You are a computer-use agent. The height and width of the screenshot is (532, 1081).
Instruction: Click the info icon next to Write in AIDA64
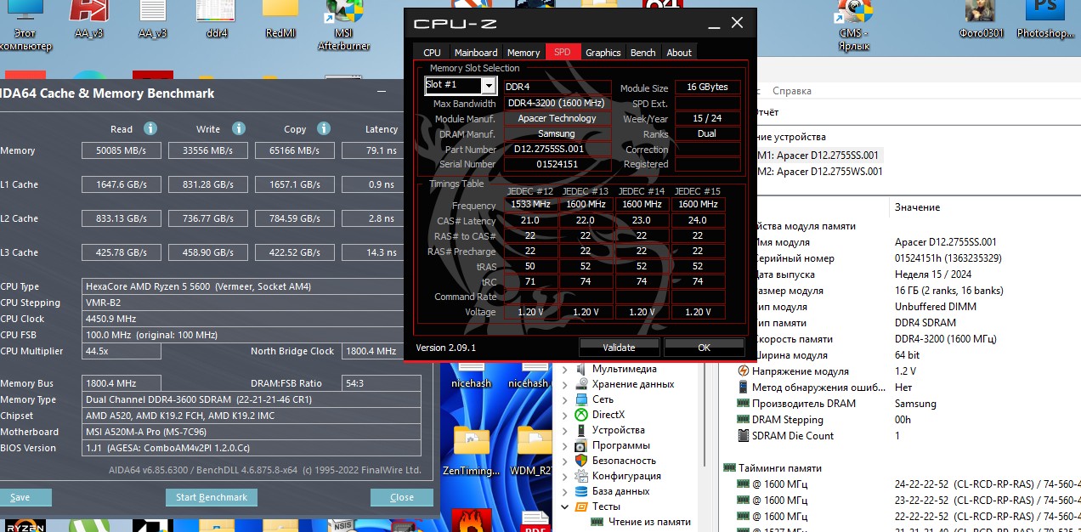point(239,129)
